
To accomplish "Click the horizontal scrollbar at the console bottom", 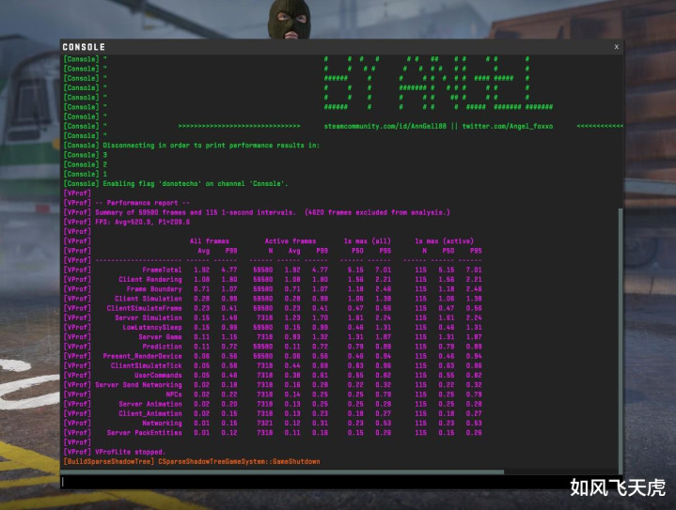I will (283, 472).
